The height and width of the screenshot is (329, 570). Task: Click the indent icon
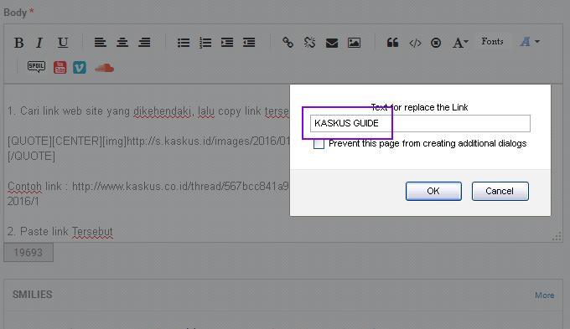pyautogui.click(x=227, y=43)
